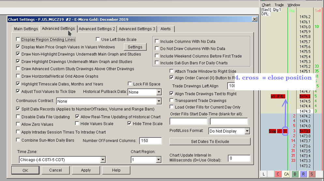Uncheck Hide Time Scale option
This screenshot has width=324, height=181.
pyautogui.click(x=129, y=123)
